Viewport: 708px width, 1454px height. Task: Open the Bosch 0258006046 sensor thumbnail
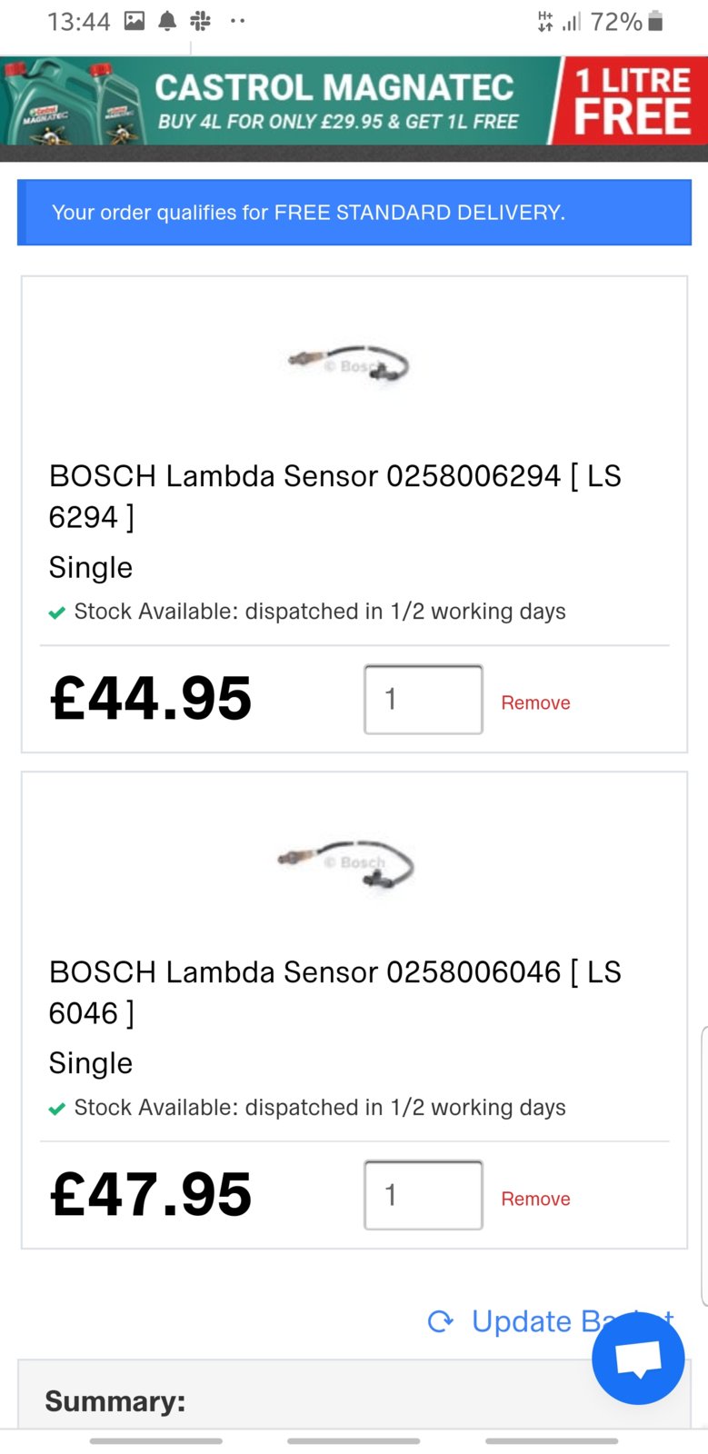coord(346,864)
